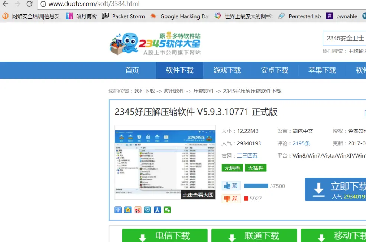Click the 无插件 green badge
366x242 pixels.
click(x=256, y=168)
